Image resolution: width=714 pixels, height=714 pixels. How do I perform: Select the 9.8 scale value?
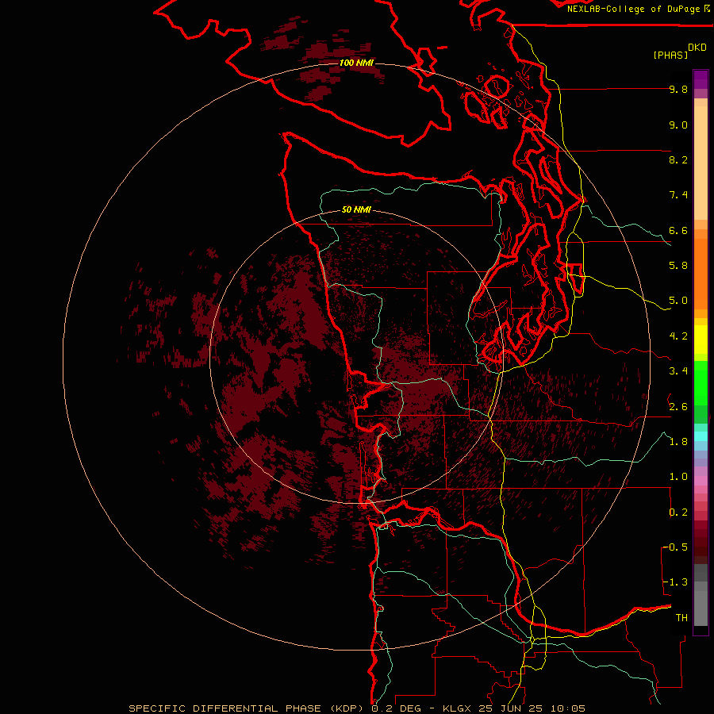click(x=678, y=89)
